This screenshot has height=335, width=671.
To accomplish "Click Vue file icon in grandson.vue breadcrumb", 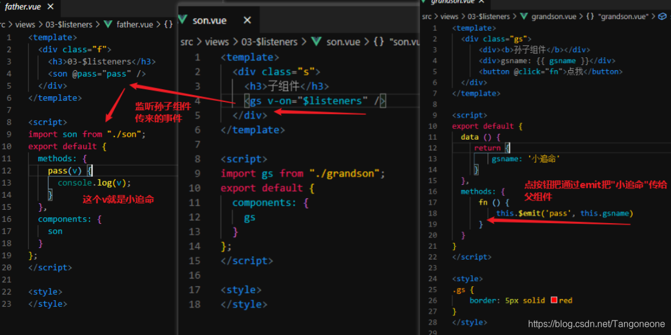I will pos(524,17).
